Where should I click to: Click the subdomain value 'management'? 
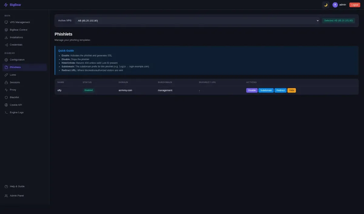(x=165, y=90)
